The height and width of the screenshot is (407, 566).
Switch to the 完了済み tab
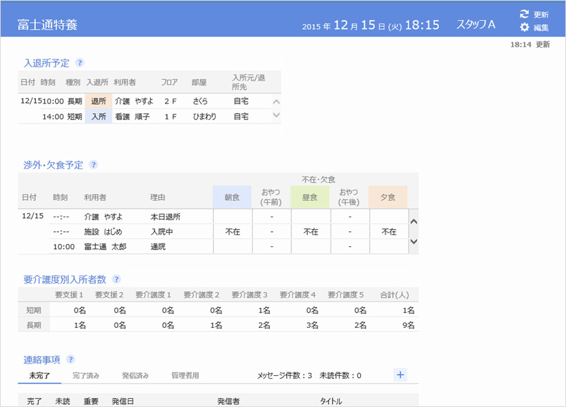[86, 375]
